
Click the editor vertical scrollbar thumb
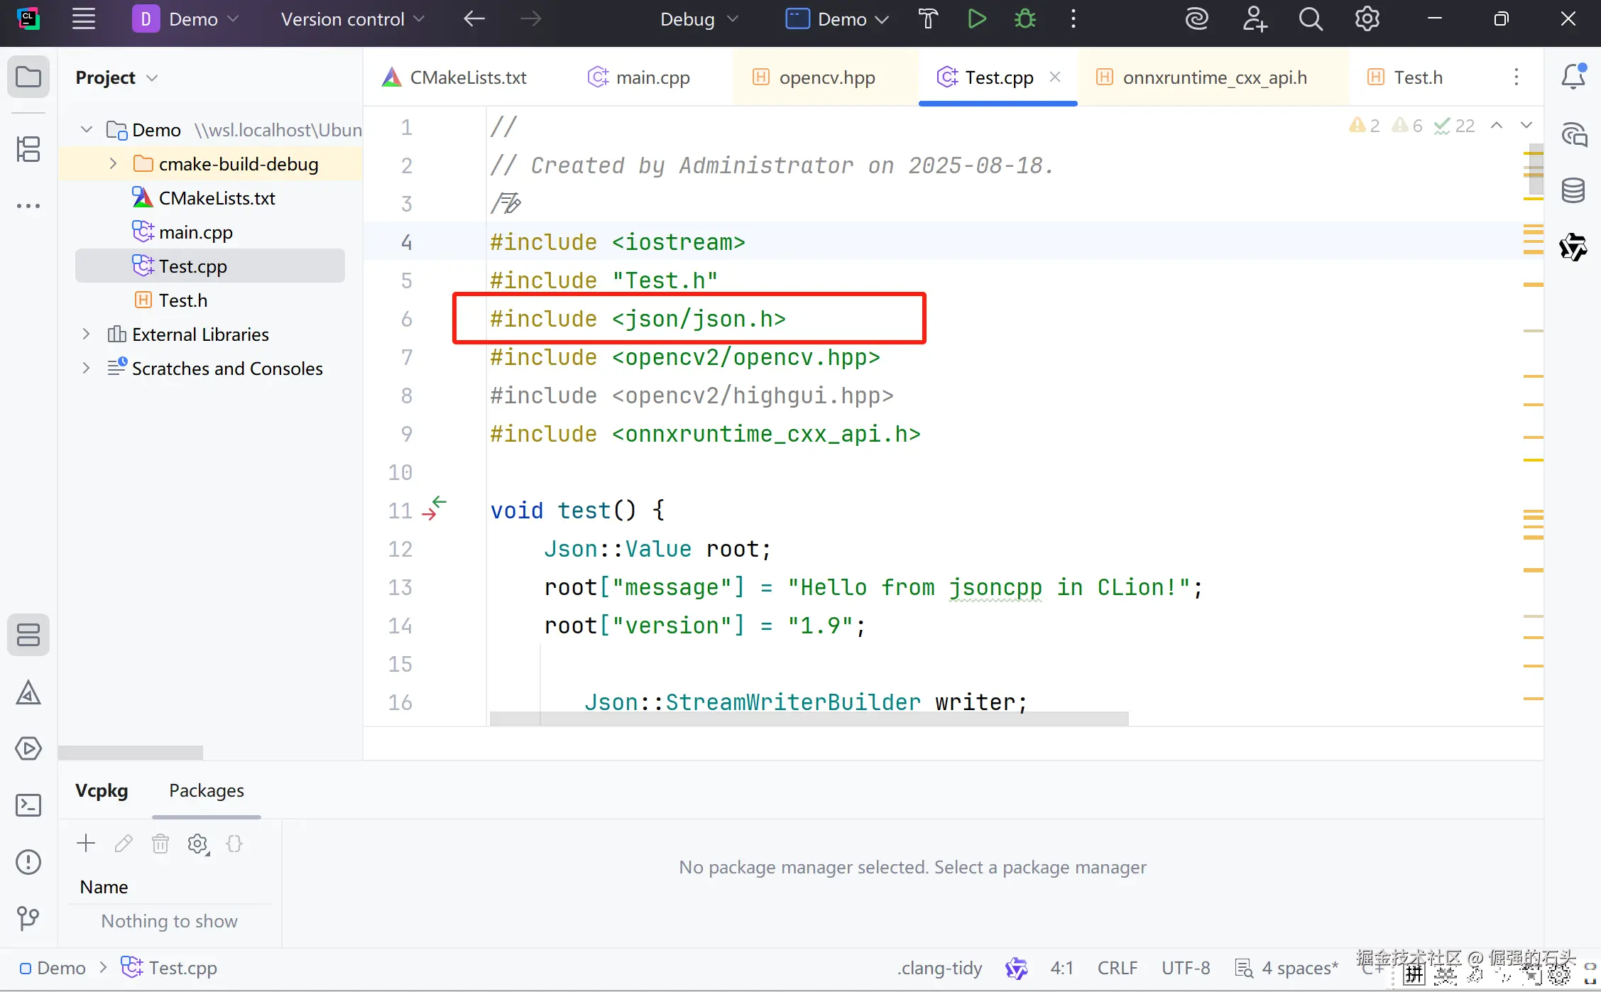(1536, 169)
